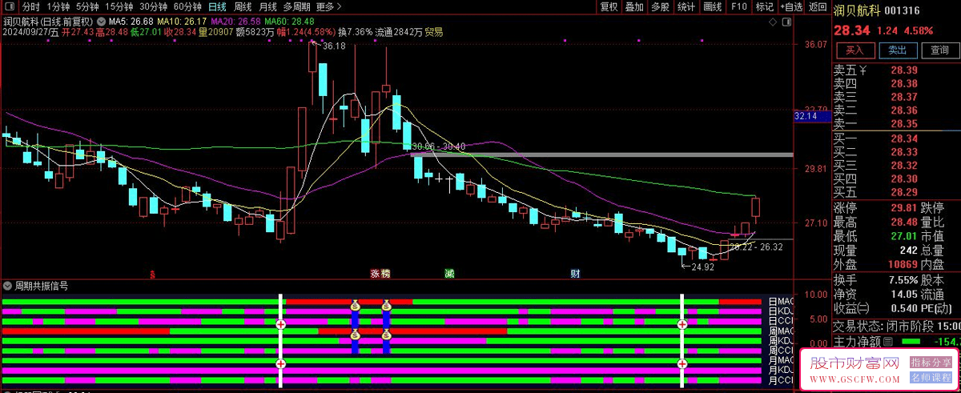Click the gray 30.06-30.40 price zone bar
961x393 pixels.
coord(601,154)
